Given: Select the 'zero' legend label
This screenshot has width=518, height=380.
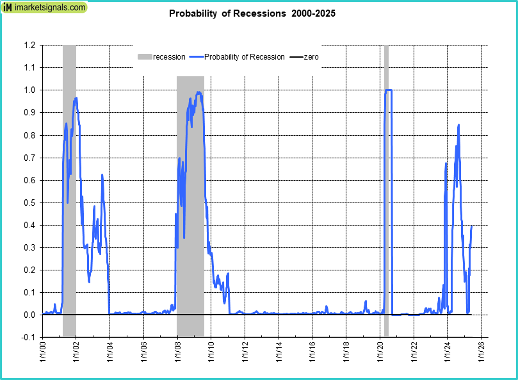Looking at the screenshot, I should (311, 57).
